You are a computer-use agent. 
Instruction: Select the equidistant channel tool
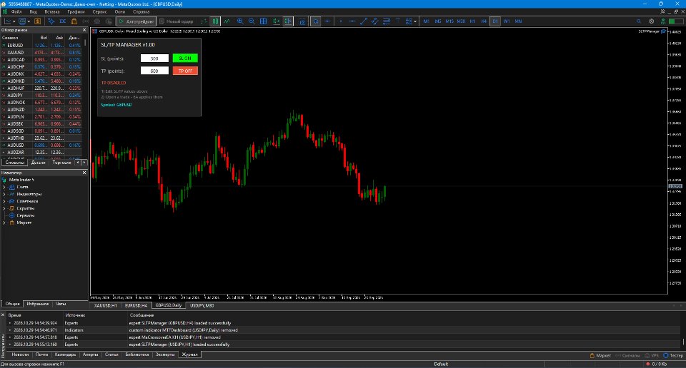pyautogui.click(x=375, y=21)
